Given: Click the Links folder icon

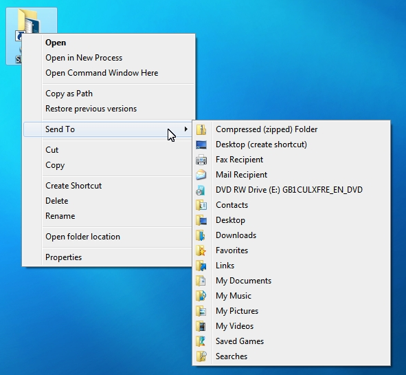Looking at the screenshot, I should (201, 266).
